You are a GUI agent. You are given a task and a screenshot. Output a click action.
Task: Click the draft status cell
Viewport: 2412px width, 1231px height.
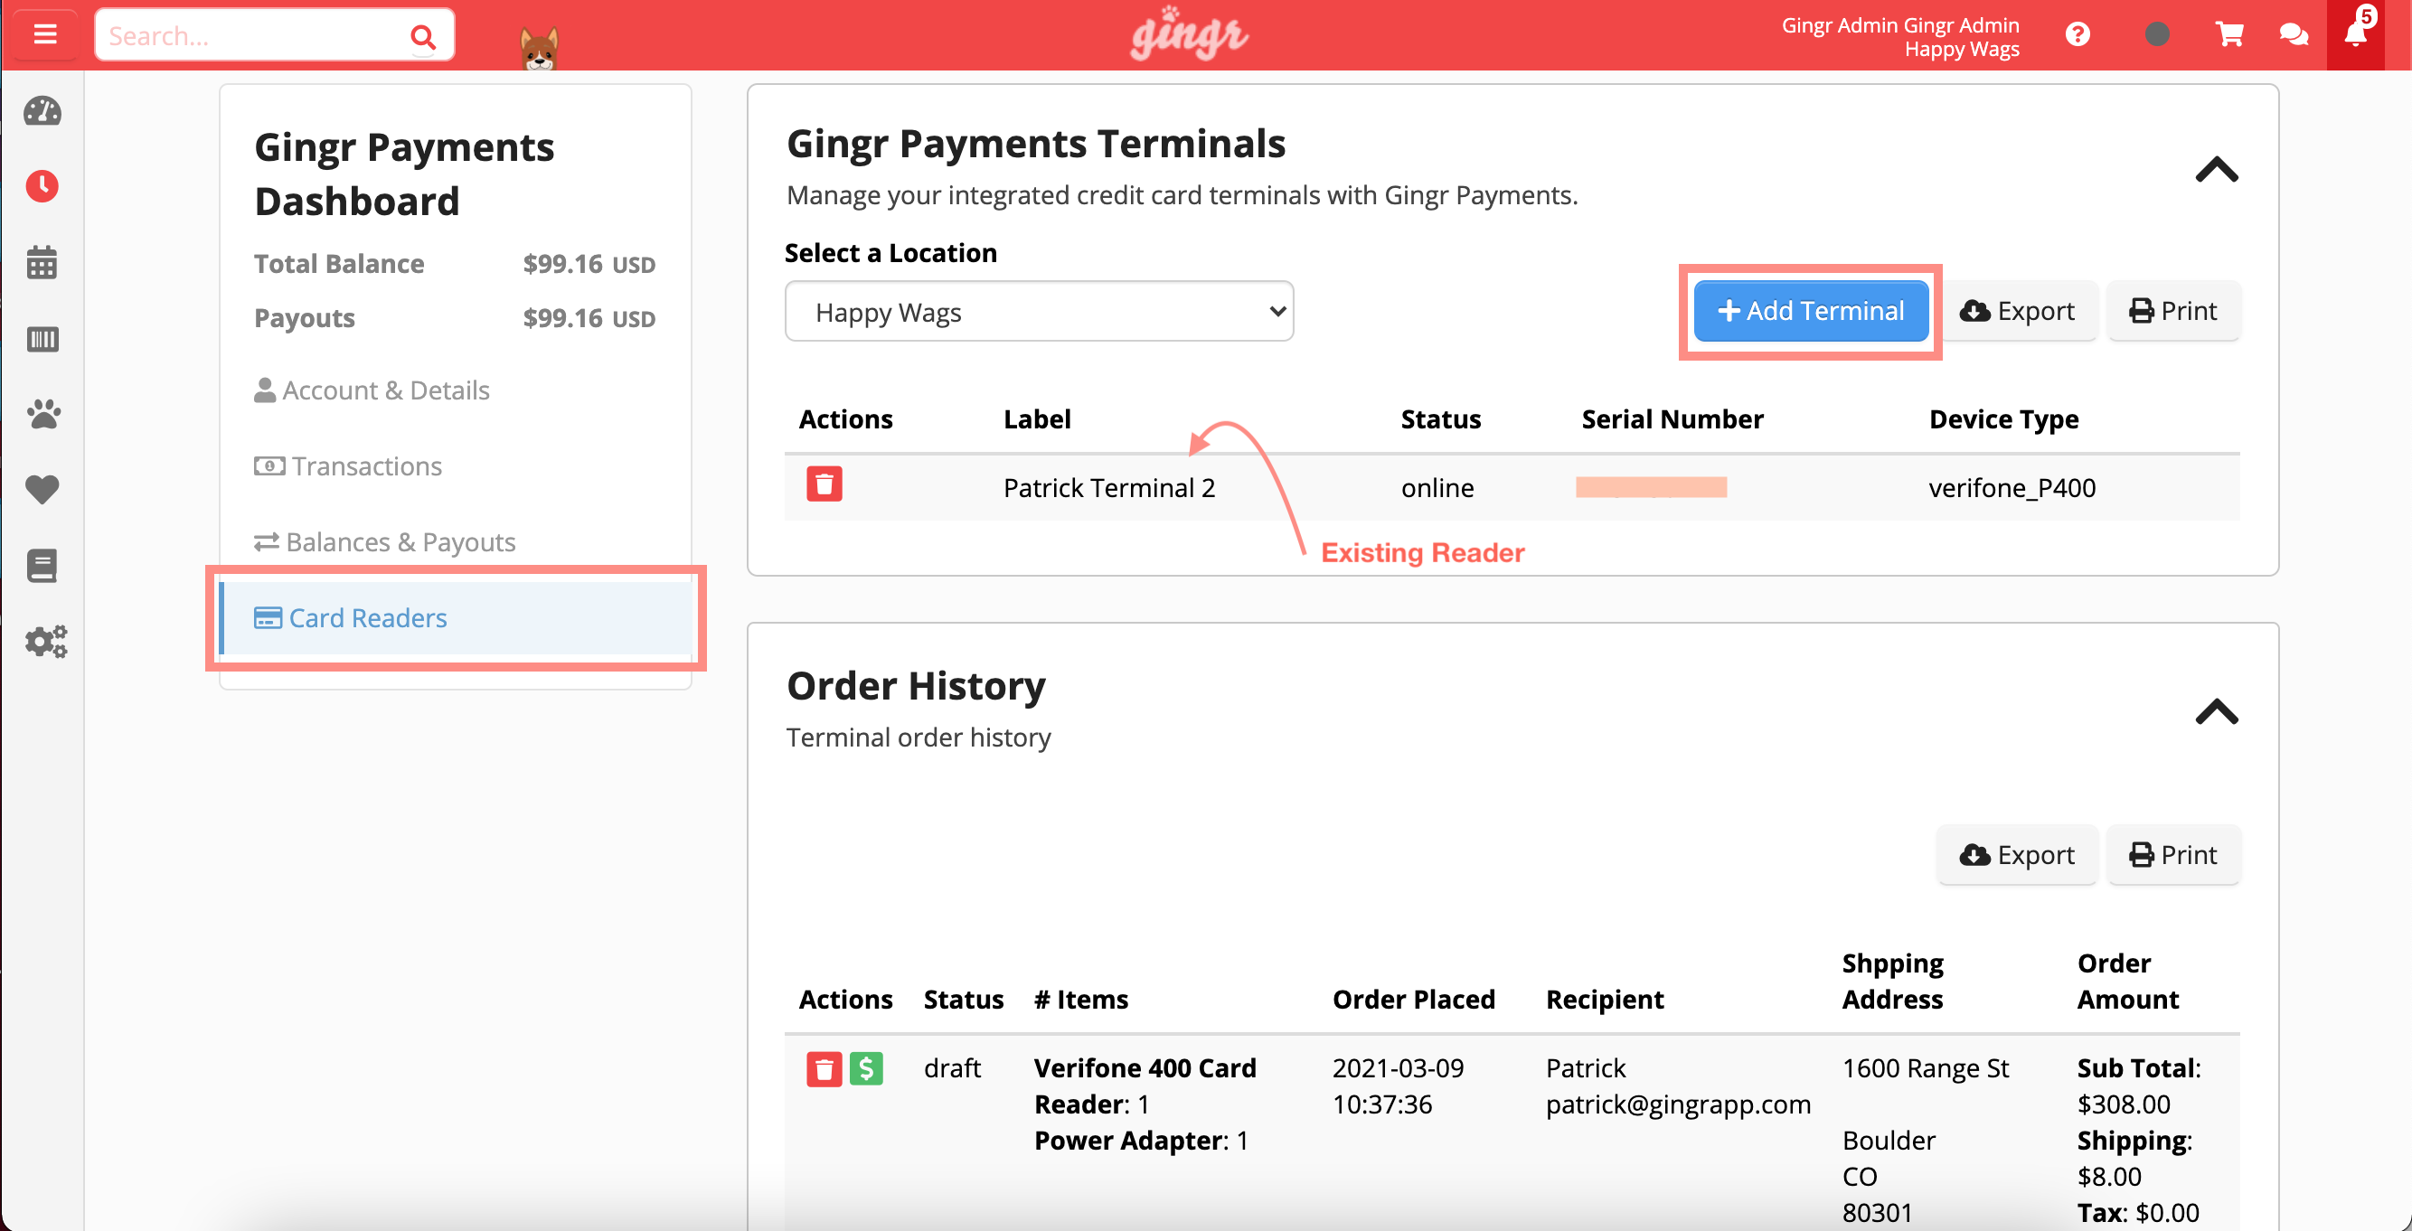pyautogui.click(x=952, y=1068)
